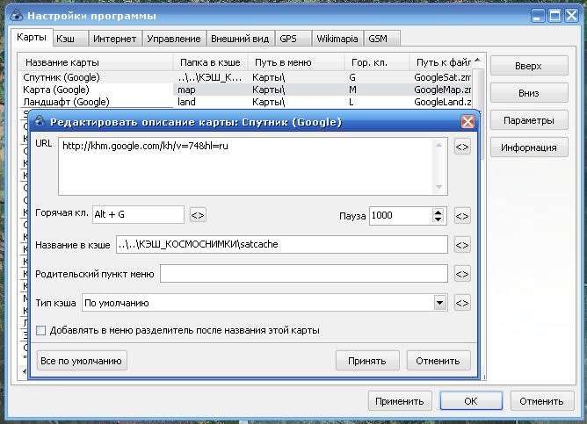Screen dimensions: 587x424
Task: Open the Интернет tab
Action: point(114,39)
